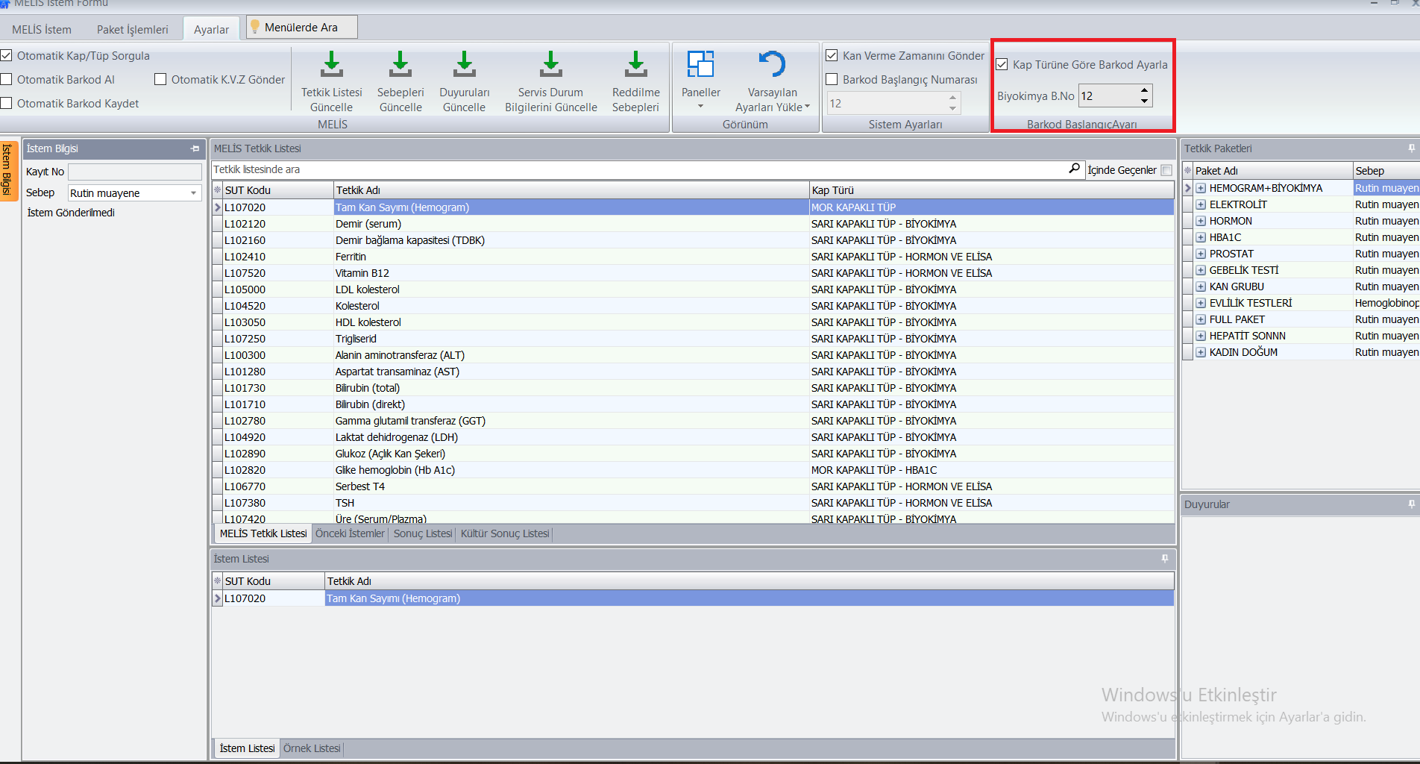Click the Tetkik listesinde ara search field
This screenshot has width=1420, height=764.
pos(634,170)
